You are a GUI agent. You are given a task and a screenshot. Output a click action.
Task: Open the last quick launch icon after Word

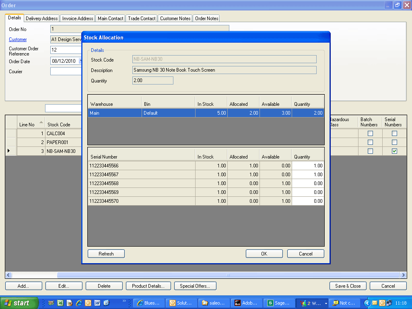click(x=106, y=303)
